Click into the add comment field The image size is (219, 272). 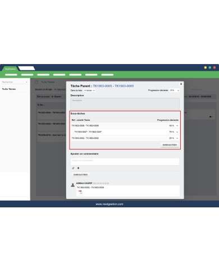click(125, 162)
